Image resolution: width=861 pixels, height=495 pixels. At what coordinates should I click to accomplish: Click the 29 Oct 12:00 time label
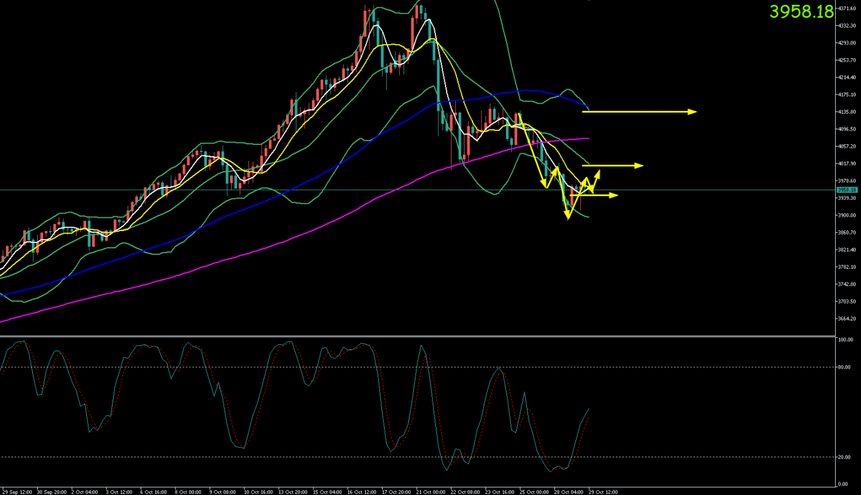[x=603, y=491]
